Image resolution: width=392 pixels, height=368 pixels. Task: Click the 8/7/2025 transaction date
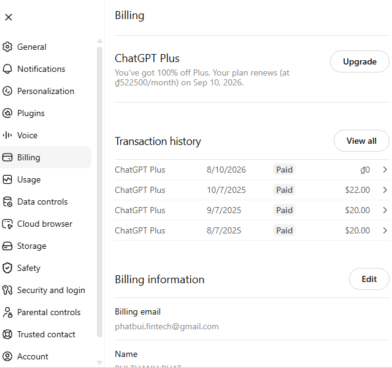coord(224,230)
